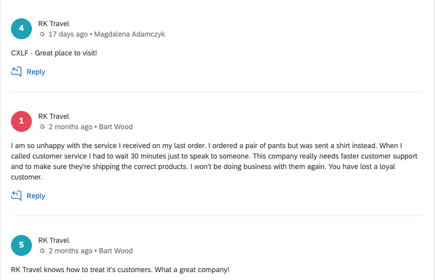Click the "RK Travel knows how to treat" review text
This screenshot has height=280, width=435.
120,270
